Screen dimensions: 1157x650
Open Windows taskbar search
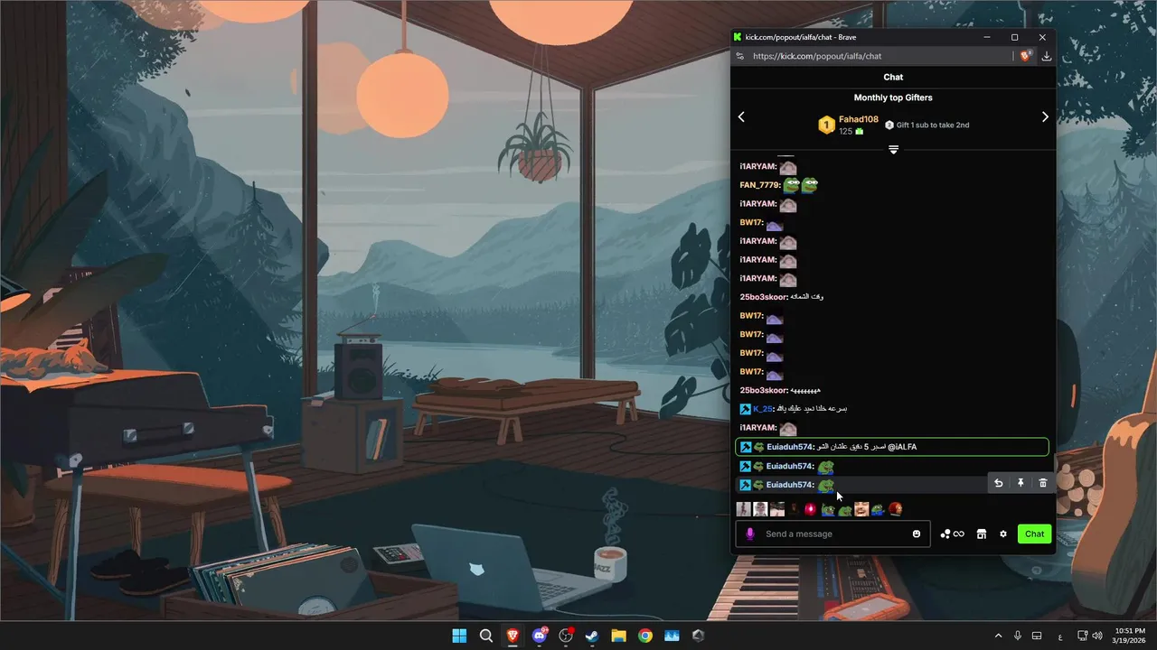pyautogui.click(x=486, y=636)
